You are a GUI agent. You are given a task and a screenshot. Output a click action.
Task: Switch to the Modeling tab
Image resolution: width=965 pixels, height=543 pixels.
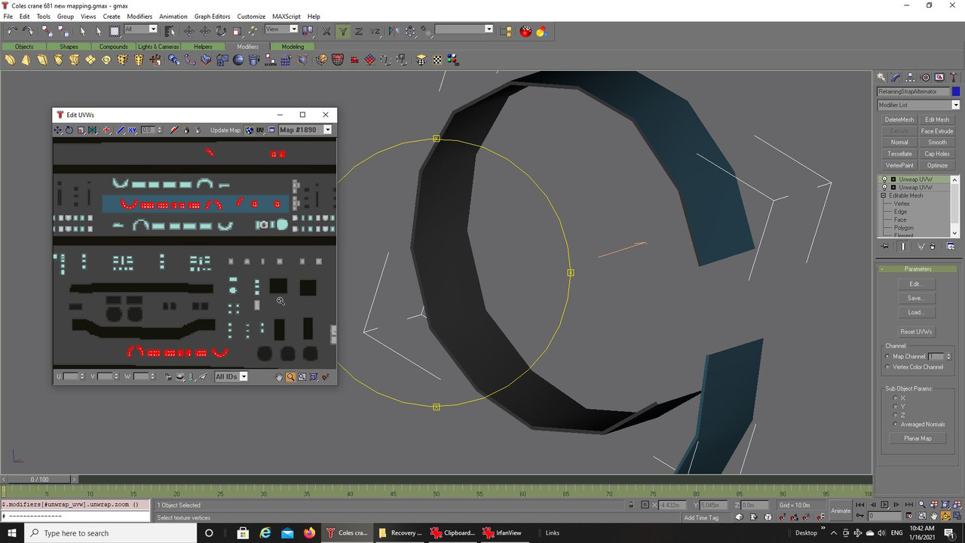[x=293, y=47]
